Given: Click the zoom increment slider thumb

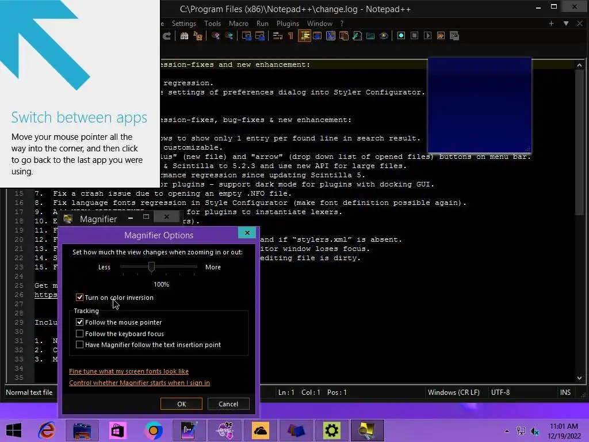Looking at the screenshot, I should pyautogui.click(x=151, y=267).
